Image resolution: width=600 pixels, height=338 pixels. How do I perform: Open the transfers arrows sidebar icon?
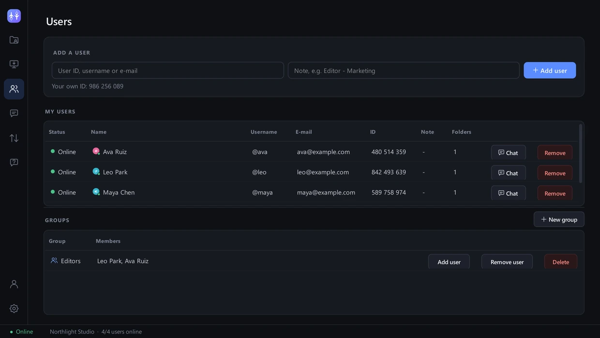point(14,138)
